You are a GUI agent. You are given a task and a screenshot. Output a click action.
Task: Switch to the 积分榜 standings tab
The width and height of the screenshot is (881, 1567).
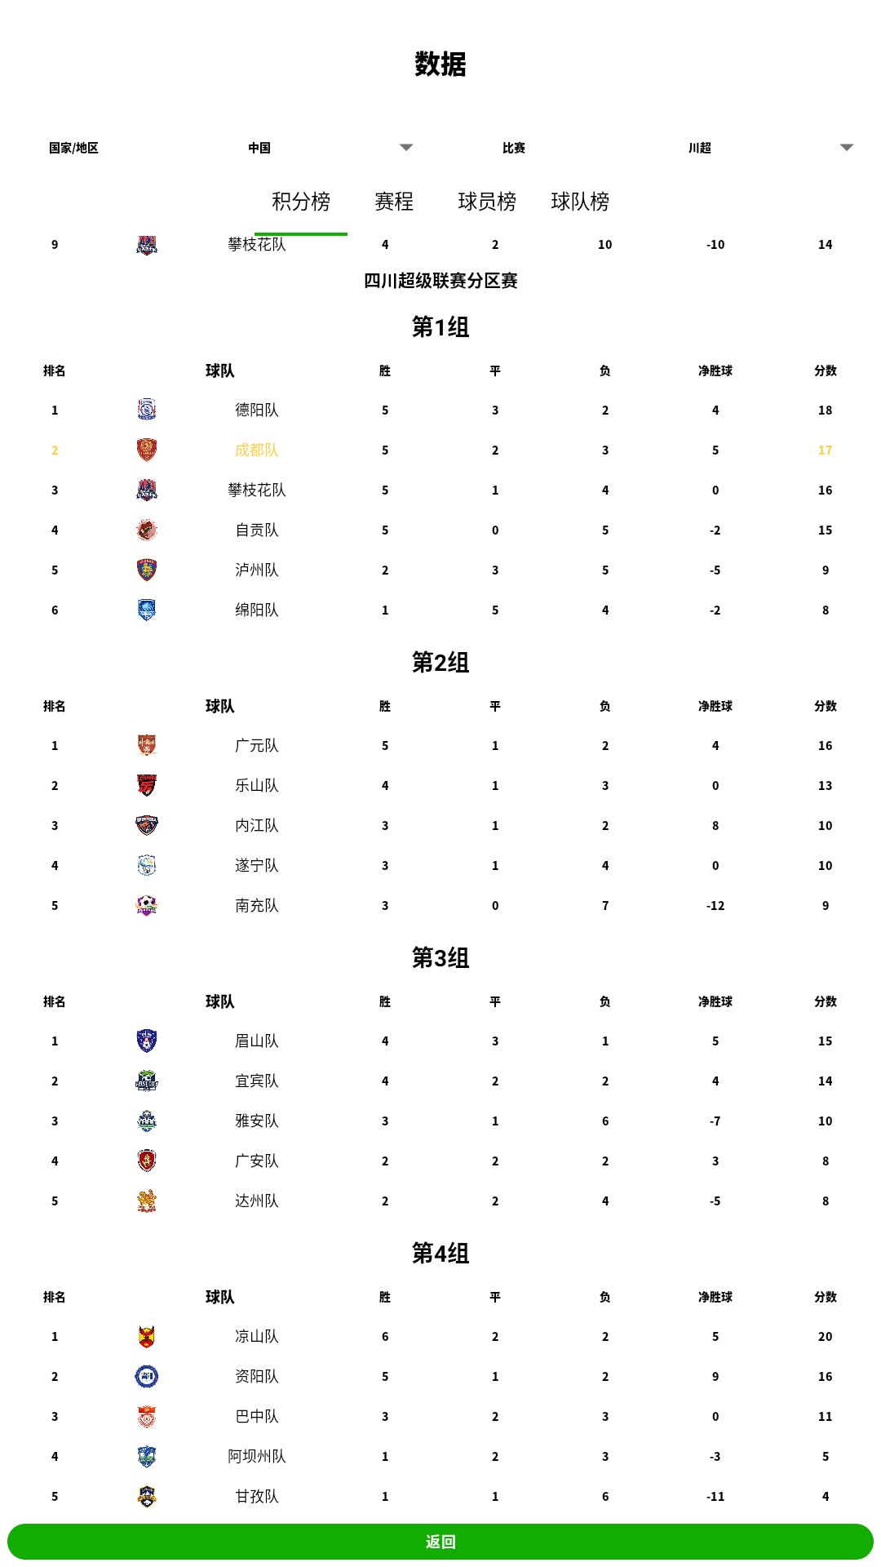tap(301, 202)
